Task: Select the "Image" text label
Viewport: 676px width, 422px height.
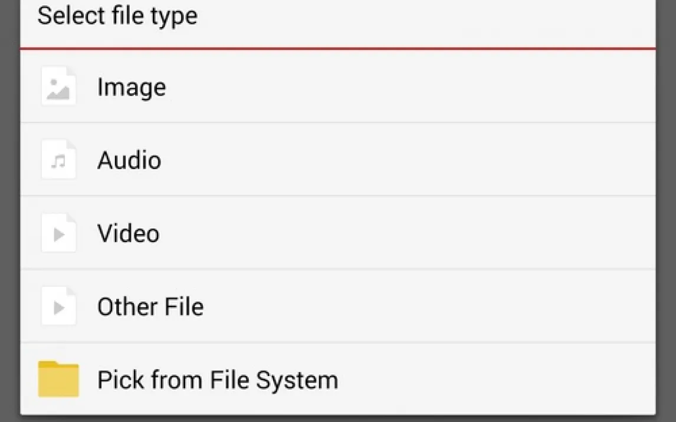Action: [132, 87]
